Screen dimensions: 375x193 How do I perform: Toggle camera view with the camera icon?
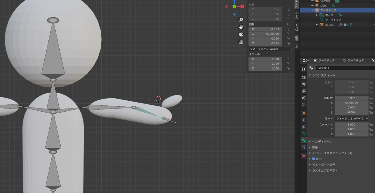click(241, 34)
